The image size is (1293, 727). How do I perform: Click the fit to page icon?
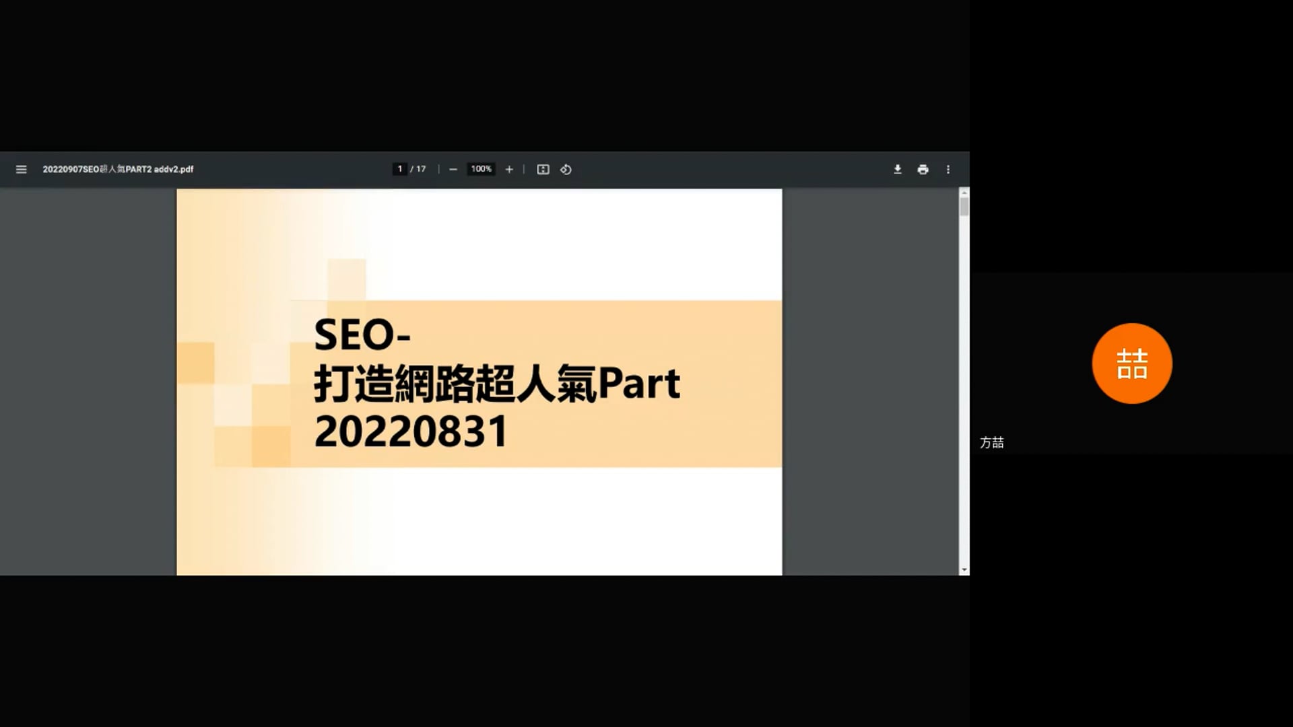543,170
